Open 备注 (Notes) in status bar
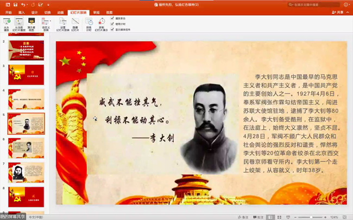 coord(243,217)
